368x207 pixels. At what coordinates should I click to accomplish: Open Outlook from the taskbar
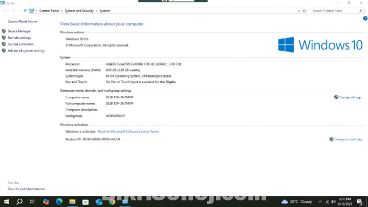click(99, 201)
